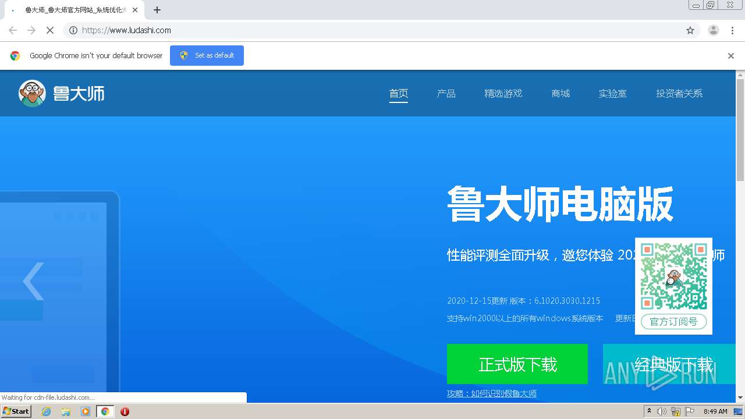Click the 经典版下载 button
745x419 pixels.
pyautogui.click(x=669, y=364)
